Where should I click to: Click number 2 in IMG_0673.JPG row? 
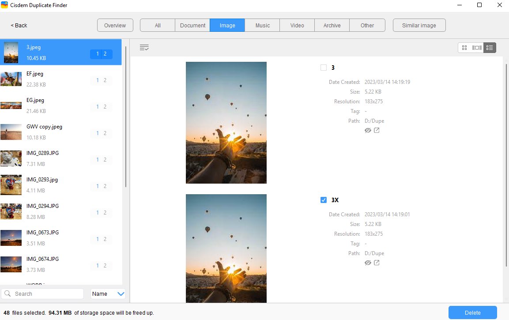(x=105, y=239)
